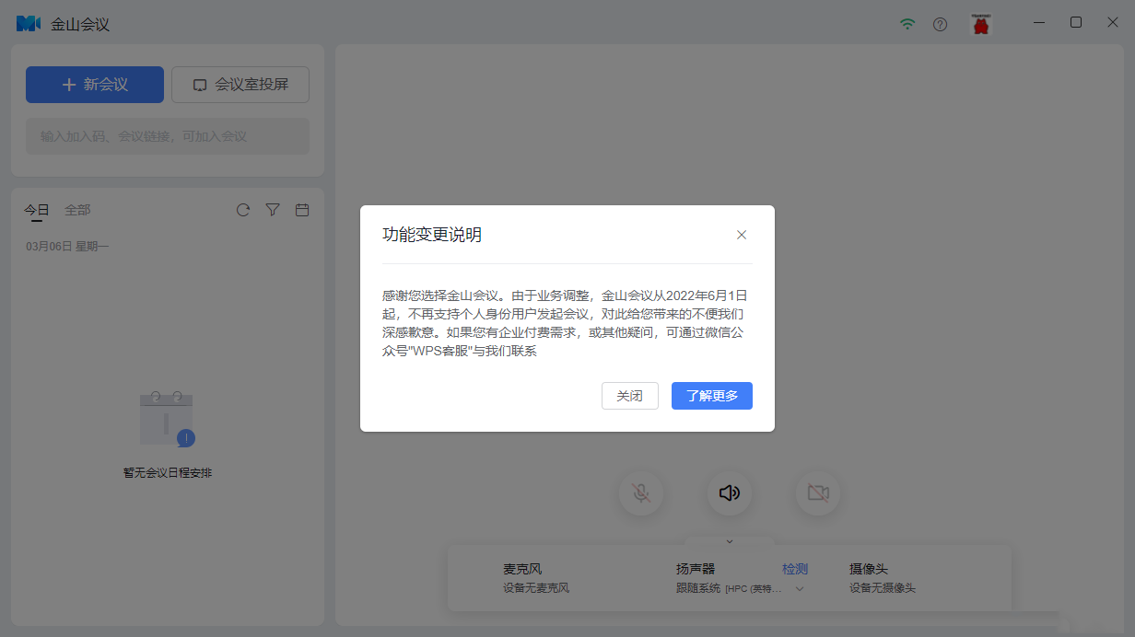Screen dimensions: 1135x637
Task: Refresh the meeting schedule list
Action: click(x=243, y=210)
